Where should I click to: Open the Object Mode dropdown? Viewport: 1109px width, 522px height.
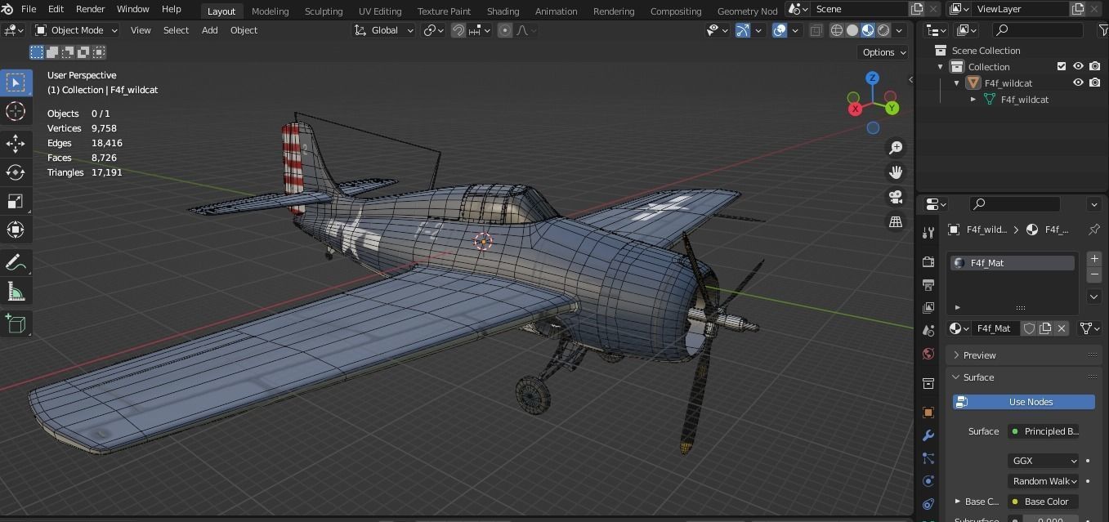pos(75,30)
